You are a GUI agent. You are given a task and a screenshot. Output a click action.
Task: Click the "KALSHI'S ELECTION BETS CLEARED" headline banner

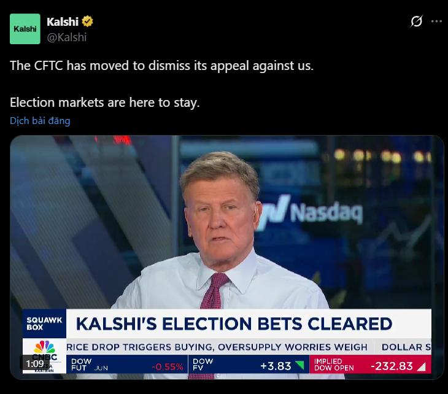[233, 323]
